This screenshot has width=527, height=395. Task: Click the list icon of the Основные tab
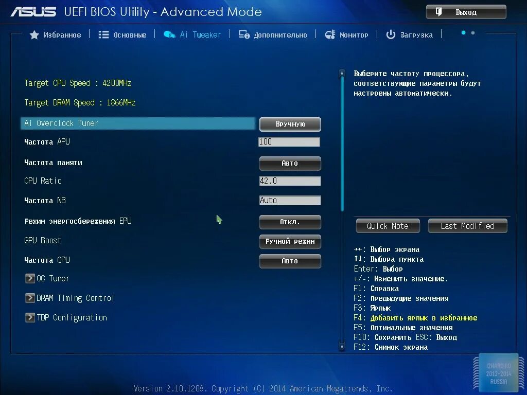click(103, 34)
